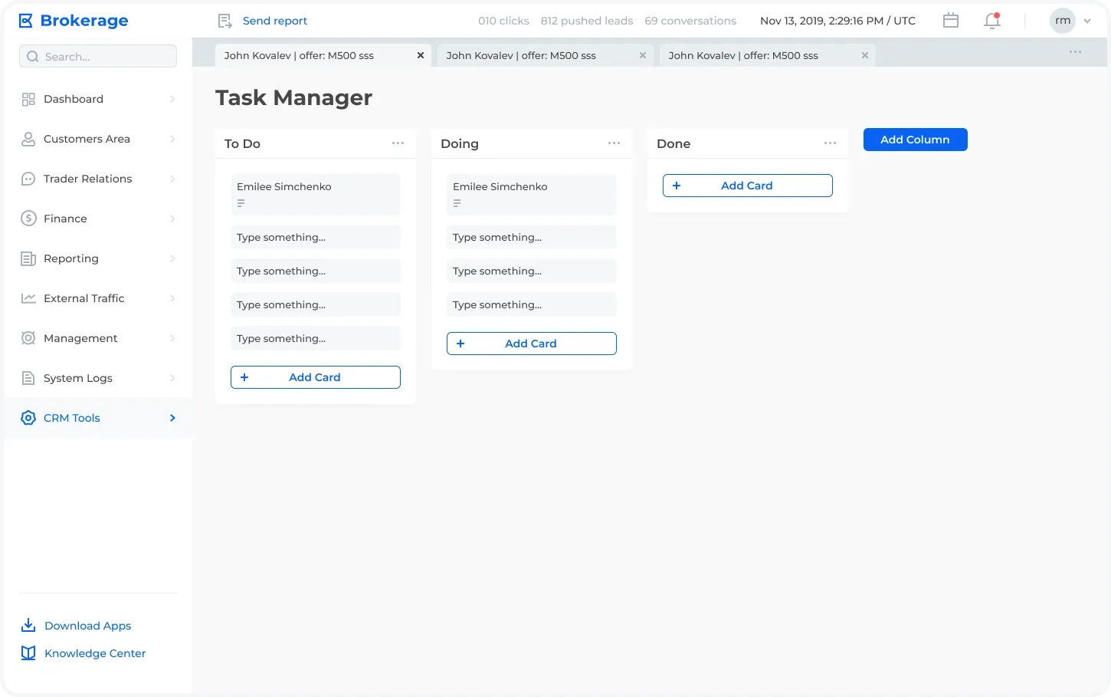
Task: Click the sidebar Search field
Action: 98,56
